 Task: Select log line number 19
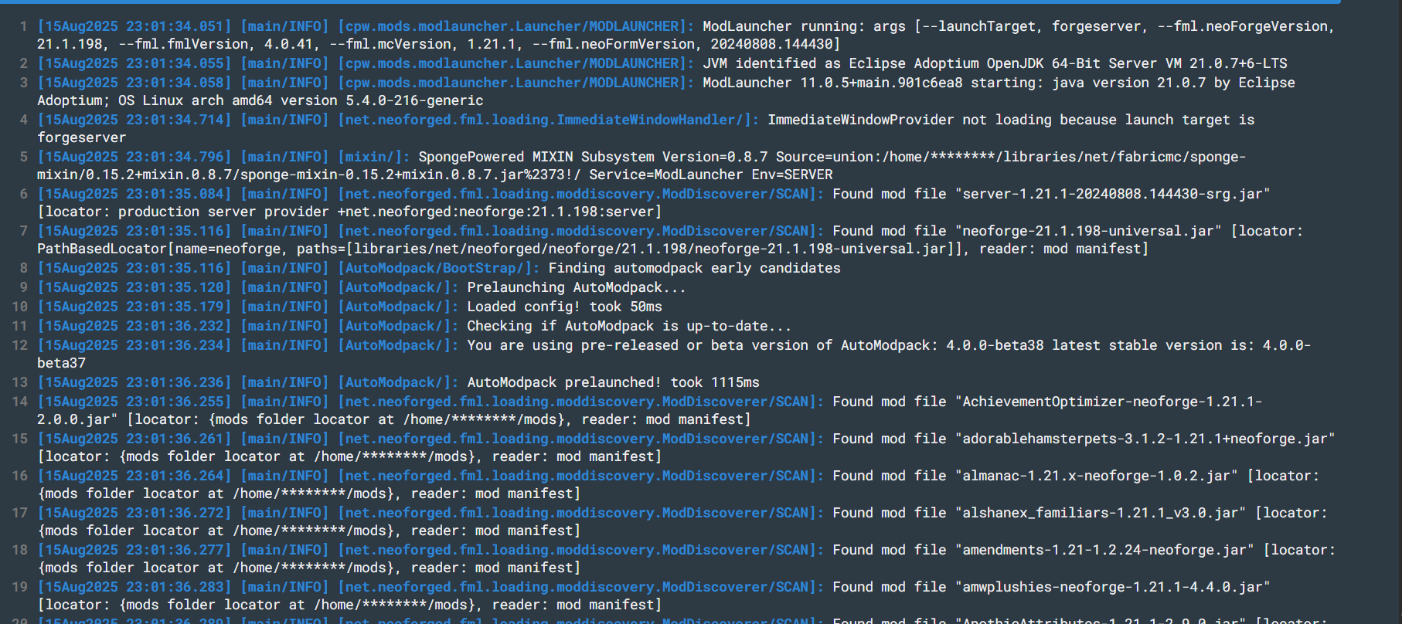[x=19, y=587]
